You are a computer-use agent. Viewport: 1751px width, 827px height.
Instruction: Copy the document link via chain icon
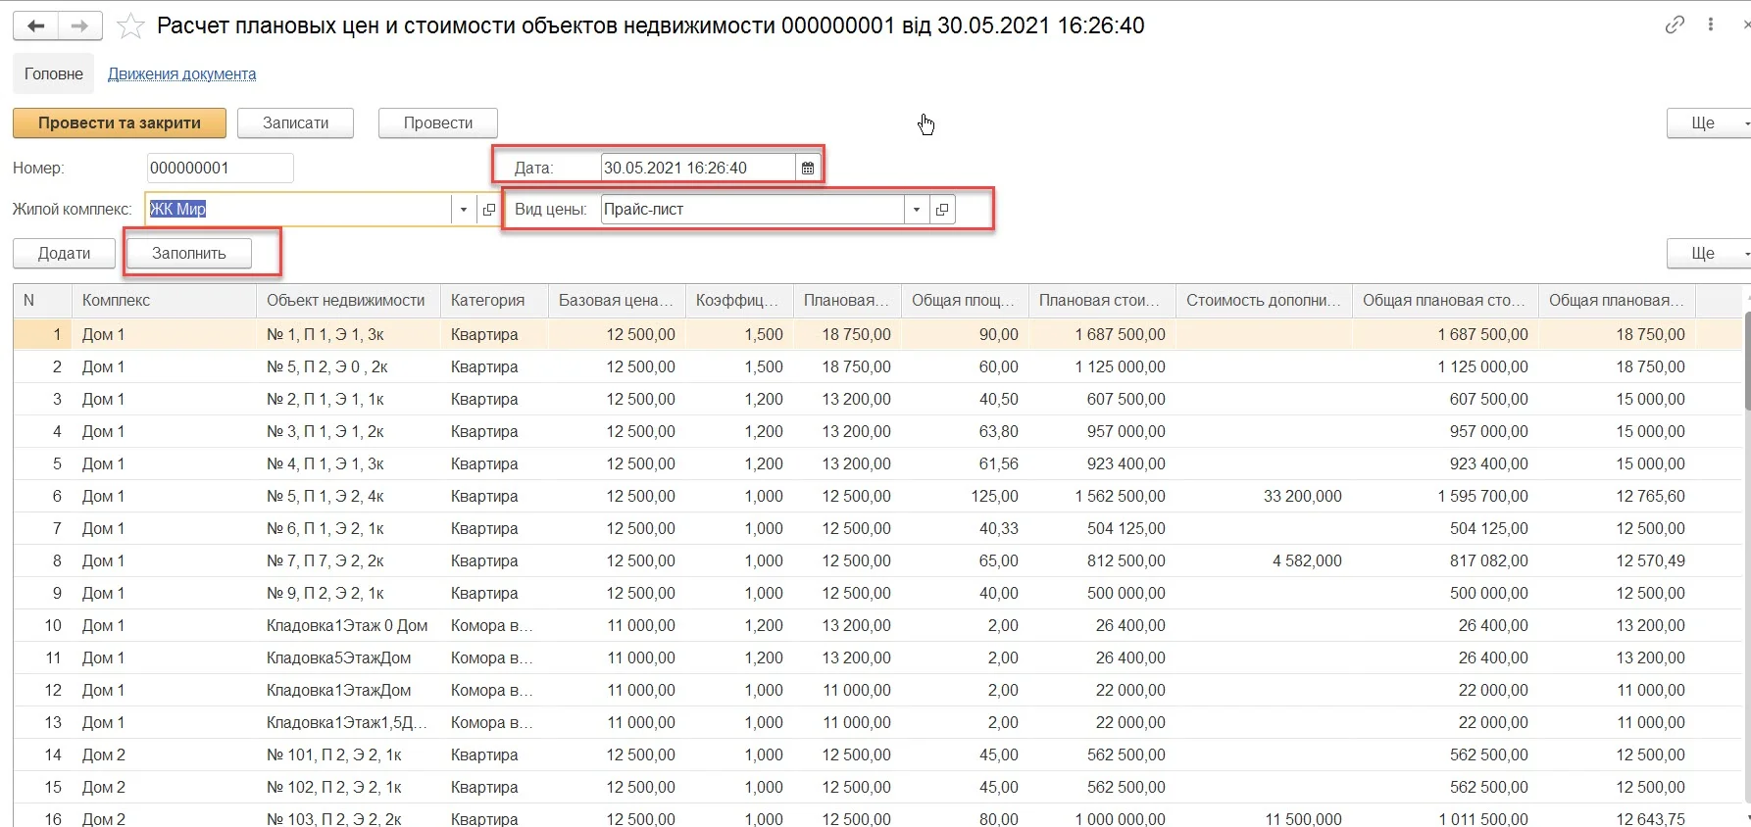point(1675,24)
